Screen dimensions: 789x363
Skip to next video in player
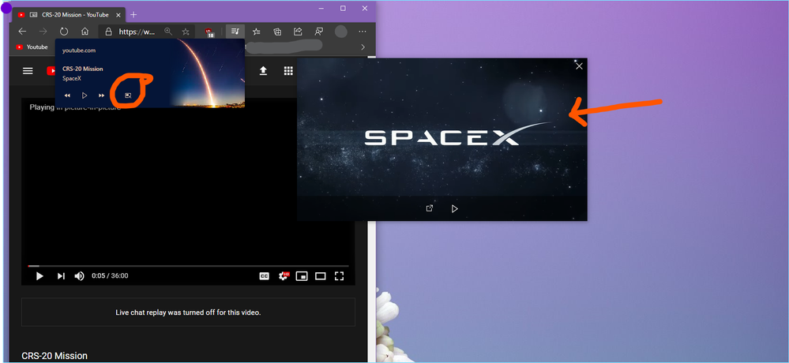click(61, 275)
